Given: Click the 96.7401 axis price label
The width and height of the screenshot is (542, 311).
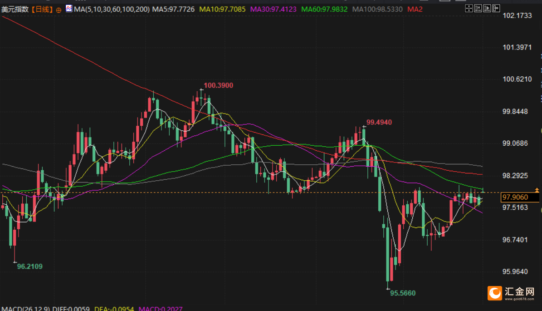Looking at the screenshot, I should [x=515, y=239].
